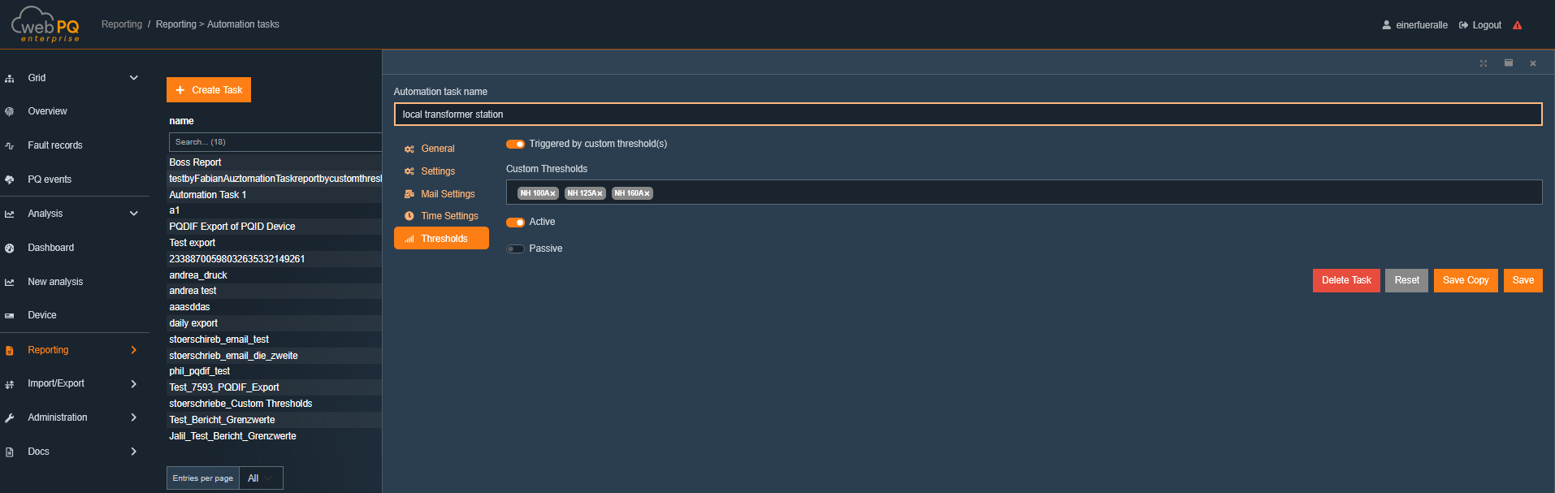This screenshot has height=493, width=1555.
Task: Click the Device sidebar icon
Action: coord(10,316)
